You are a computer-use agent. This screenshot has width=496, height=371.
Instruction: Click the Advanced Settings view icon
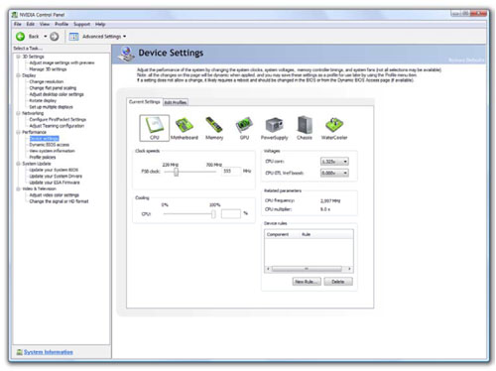pos(73,37)
